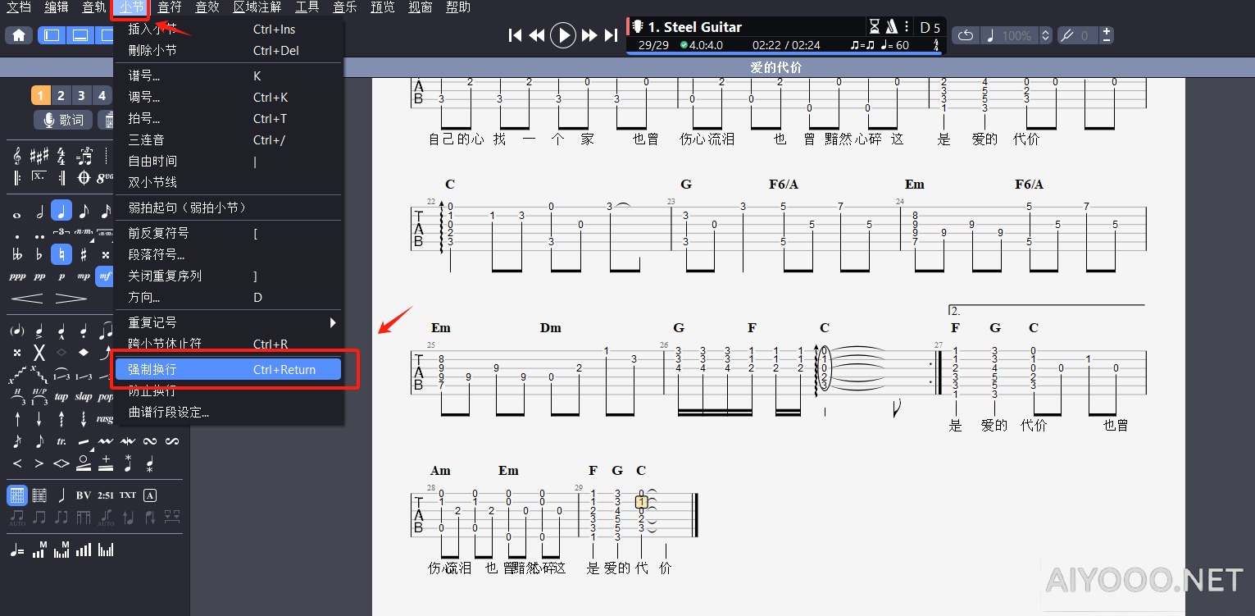Click the tempo 60 display
1255x616 pixels.
(894, 45)
